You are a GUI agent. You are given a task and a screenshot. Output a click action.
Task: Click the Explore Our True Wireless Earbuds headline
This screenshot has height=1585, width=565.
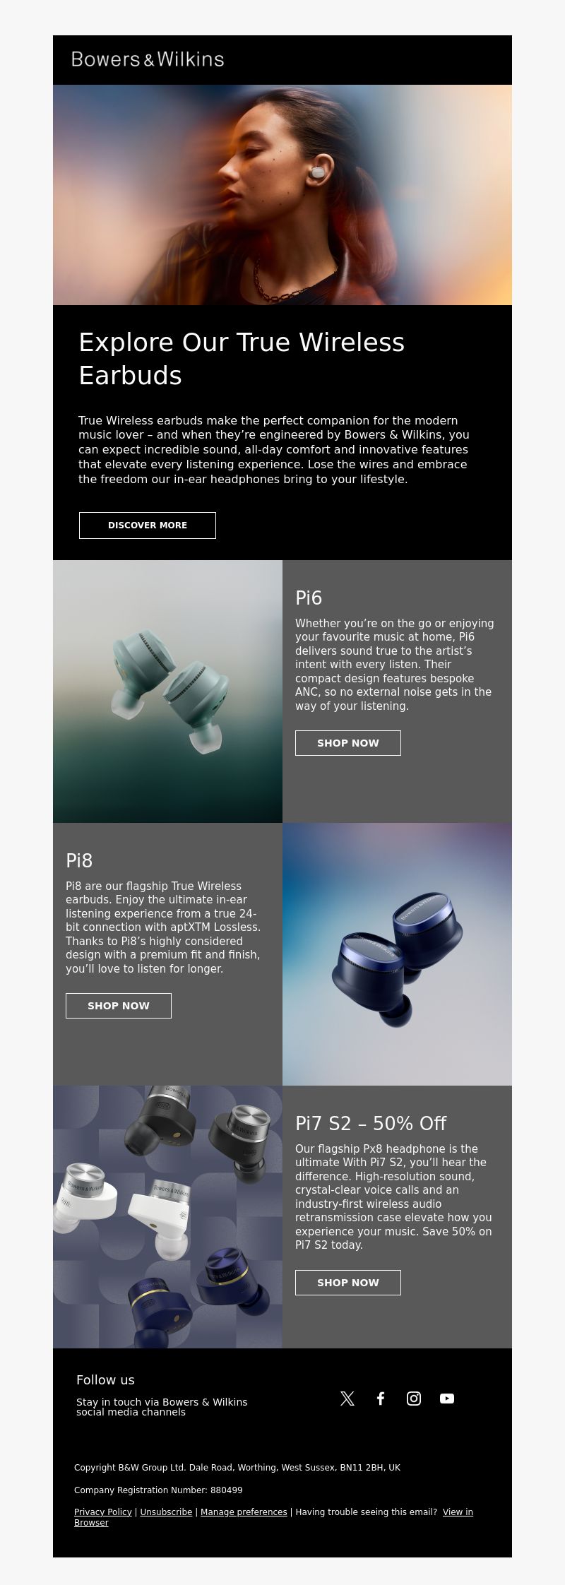click(242, 359)
